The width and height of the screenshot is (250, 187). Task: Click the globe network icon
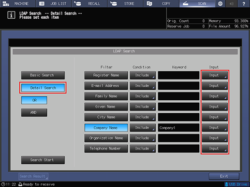tap(220, 3)
